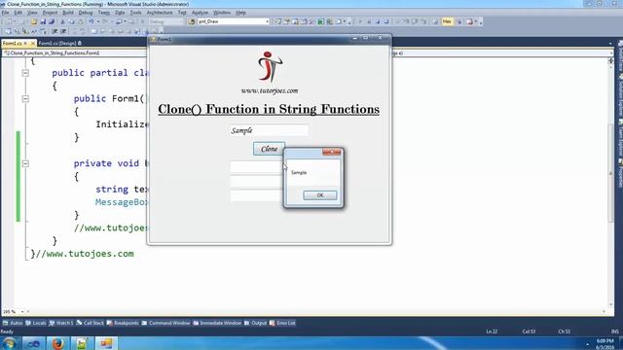Viewport: 623px width, 350px height.
Task: Click the Restart debugging icon
Action: point(386,21)
